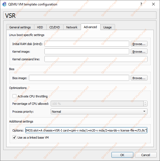Click the Kernel command line field
The width and height of the screenshot is (160, 161).
click(96, 59)
